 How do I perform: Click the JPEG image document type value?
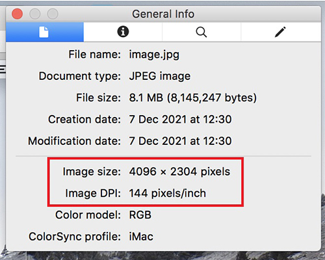click(x=160, y=76)
